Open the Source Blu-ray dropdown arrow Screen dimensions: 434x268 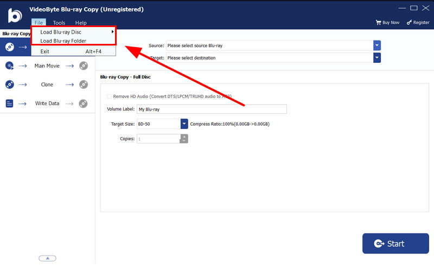click(x=377, y=45)
